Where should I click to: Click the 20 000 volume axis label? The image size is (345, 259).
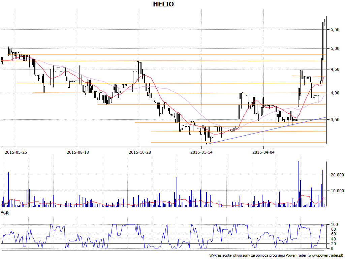click(337, 175)
